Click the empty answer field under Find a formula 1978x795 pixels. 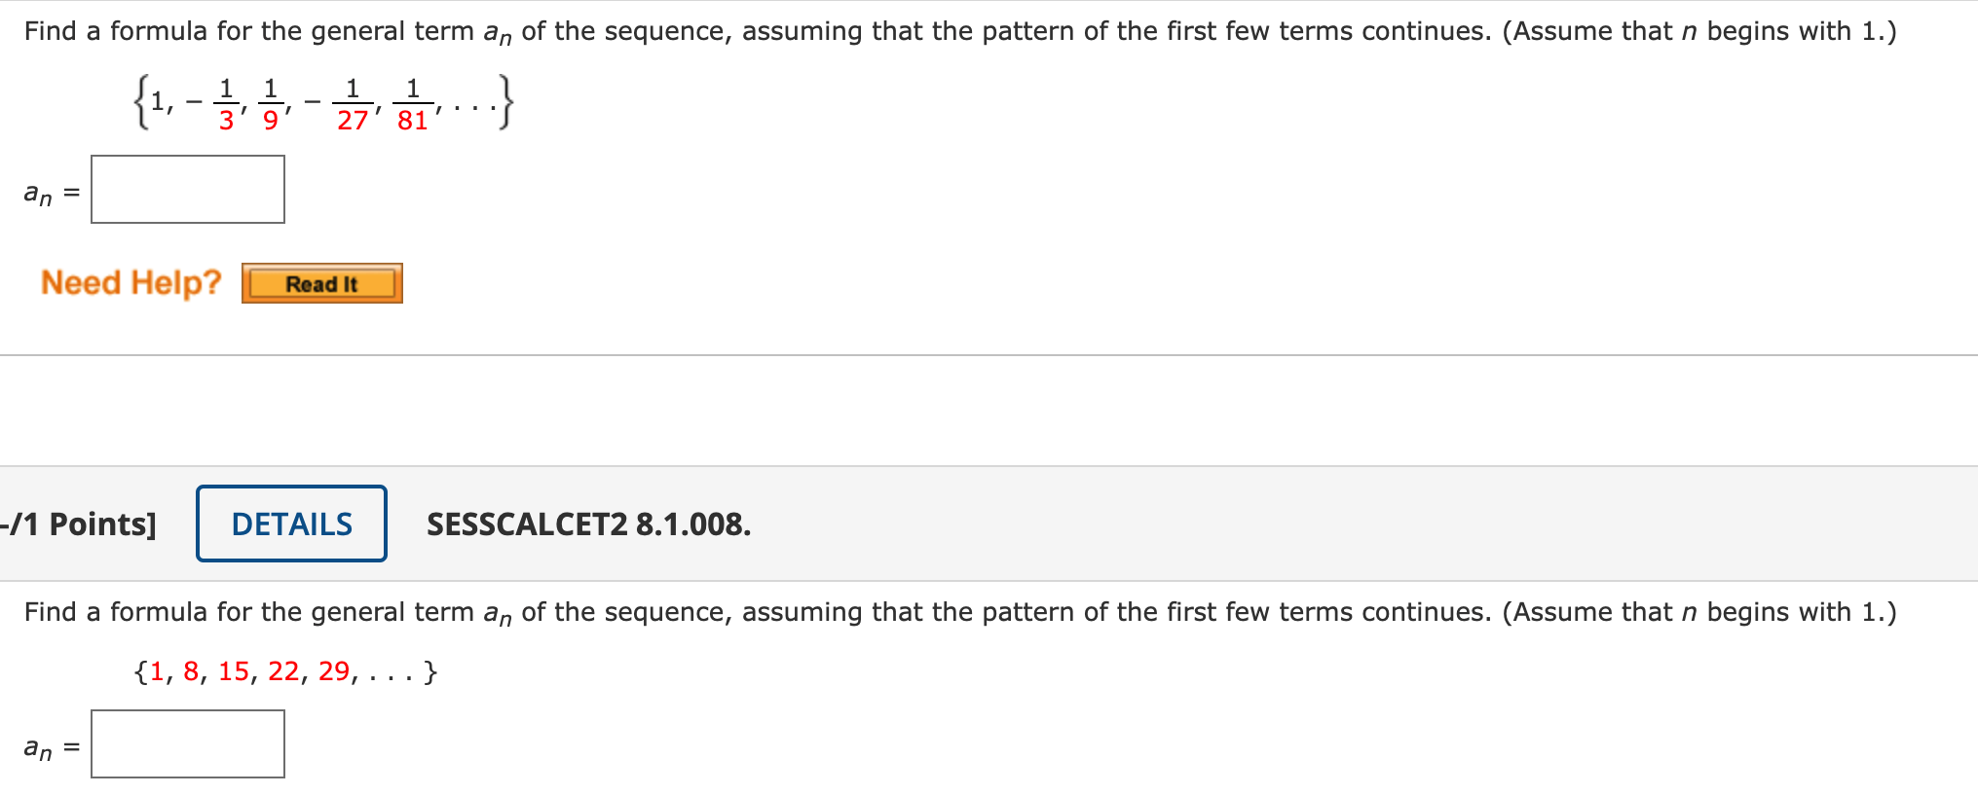point(187,189)
